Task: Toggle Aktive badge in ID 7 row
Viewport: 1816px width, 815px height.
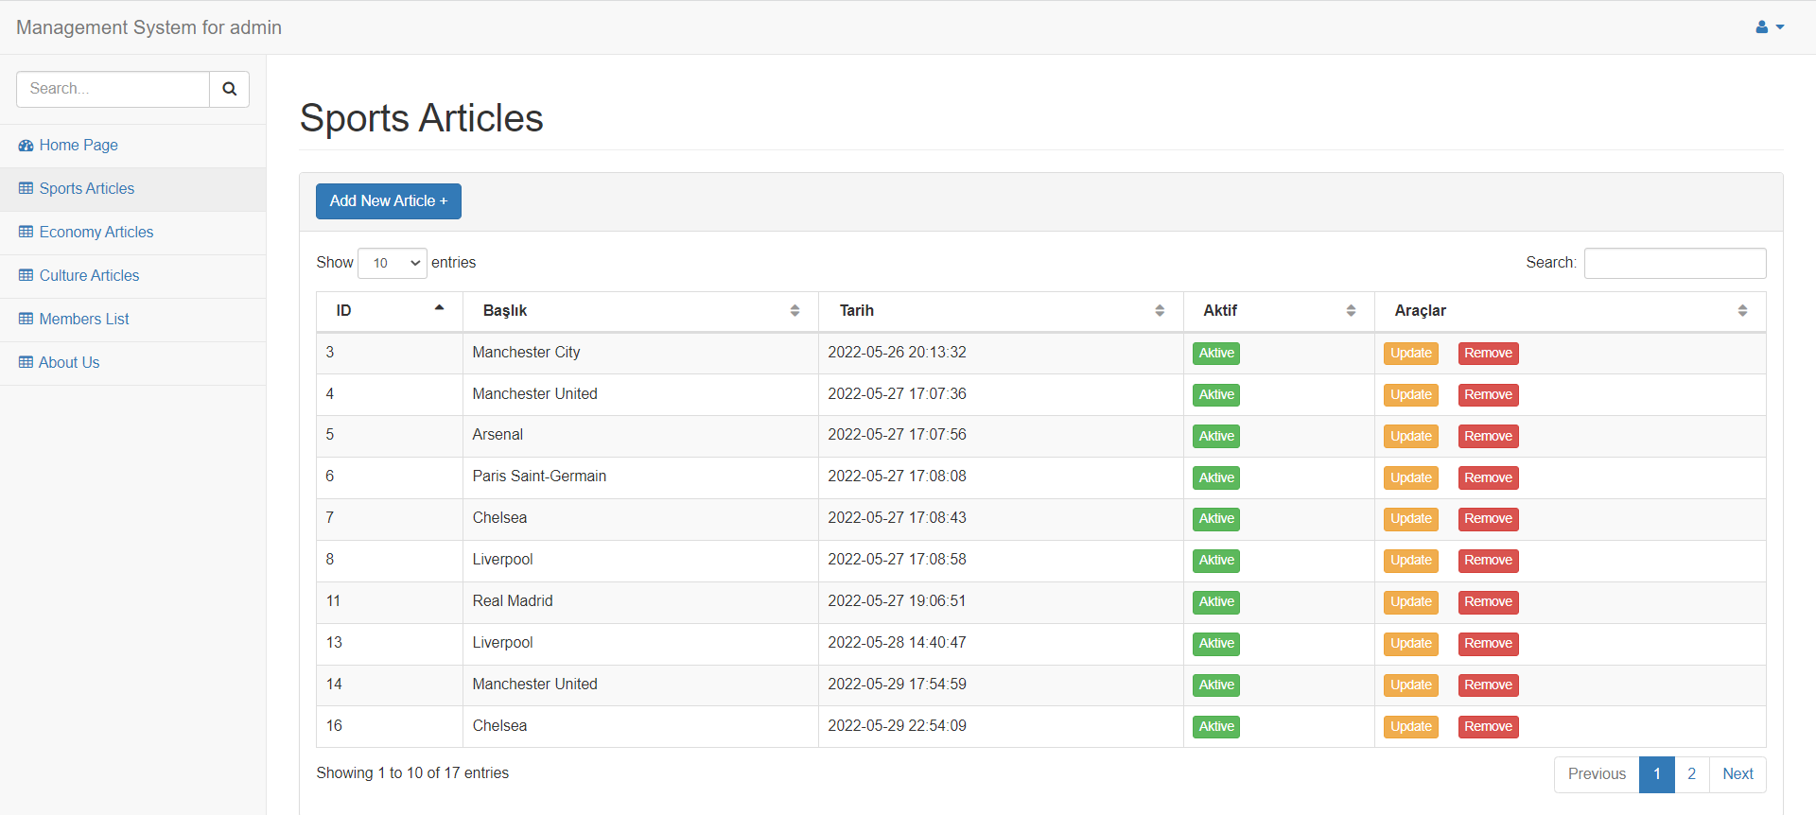Action: 1216,519
